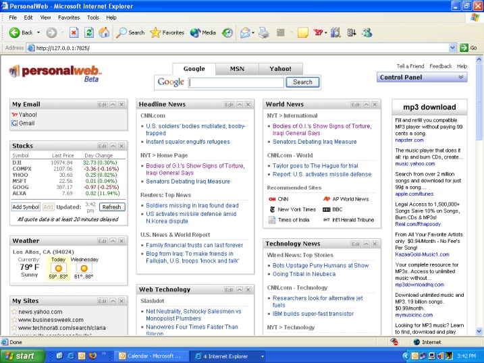Open the Yahoo! mail icon in My Email
Viewport: 484px width, 363px height.
pos(14,115)
